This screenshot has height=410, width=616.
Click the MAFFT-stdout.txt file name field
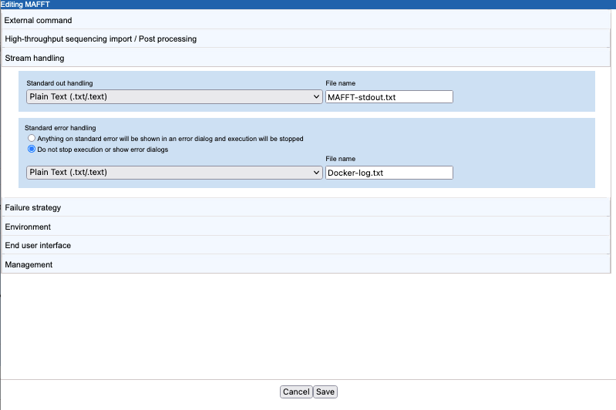(x=389, y=97)
